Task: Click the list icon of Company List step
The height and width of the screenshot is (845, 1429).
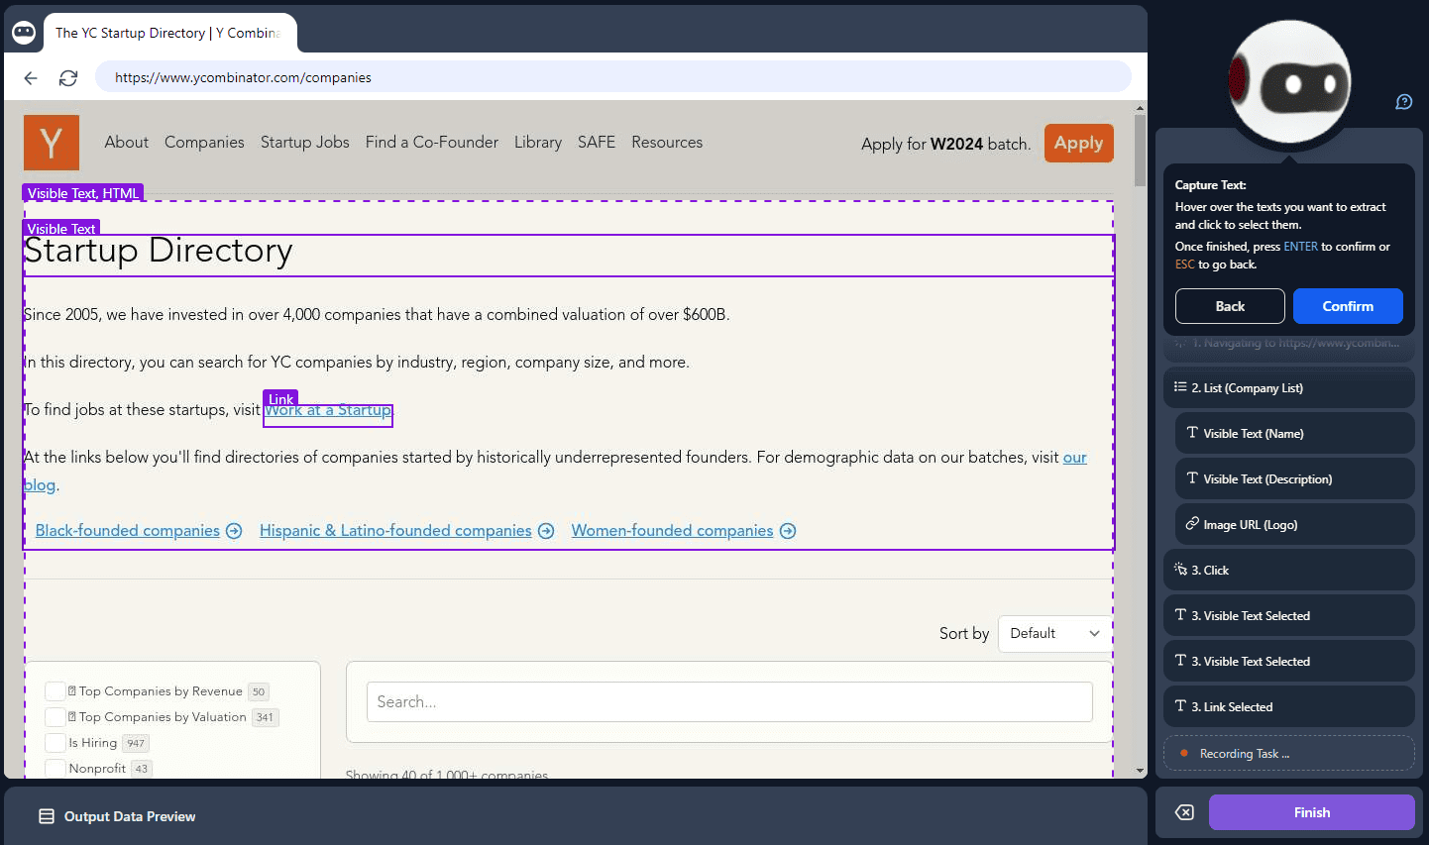Action: click(x=1180, y=387)
